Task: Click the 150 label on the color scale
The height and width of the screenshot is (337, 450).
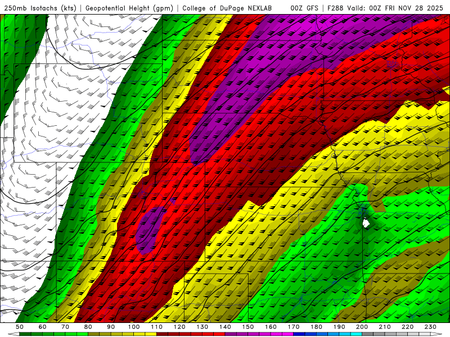Action: [x=248, y=327]
